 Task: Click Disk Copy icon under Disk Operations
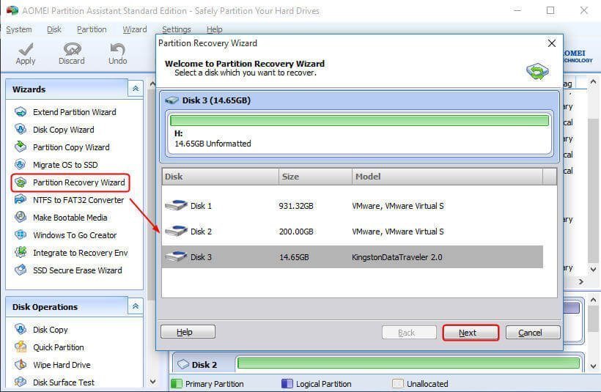pos(21,330)
